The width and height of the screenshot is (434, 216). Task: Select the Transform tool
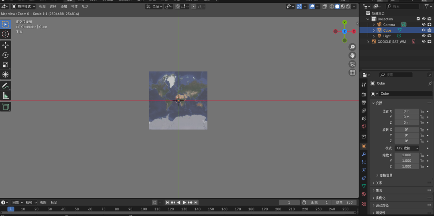click(x=6, y=75)
